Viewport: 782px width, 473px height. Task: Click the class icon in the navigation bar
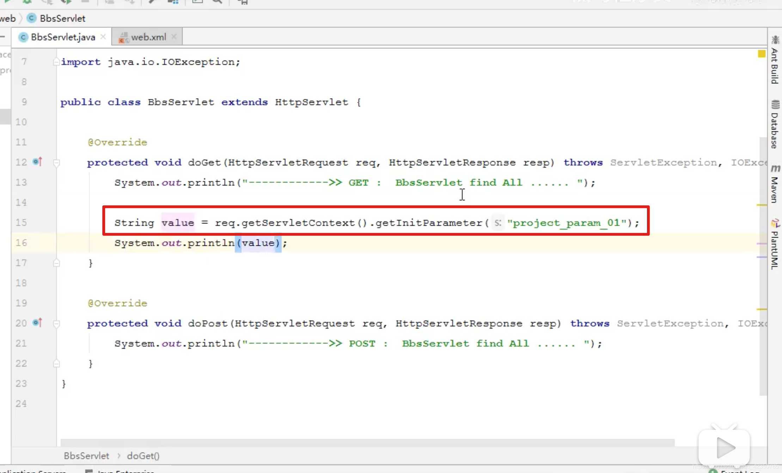click(31, 18)
